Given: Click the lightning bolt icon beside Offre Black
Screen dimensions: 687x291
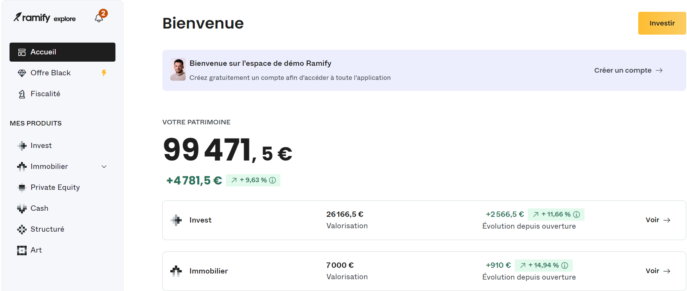Looking at the screenshot, I should (104, 73).
